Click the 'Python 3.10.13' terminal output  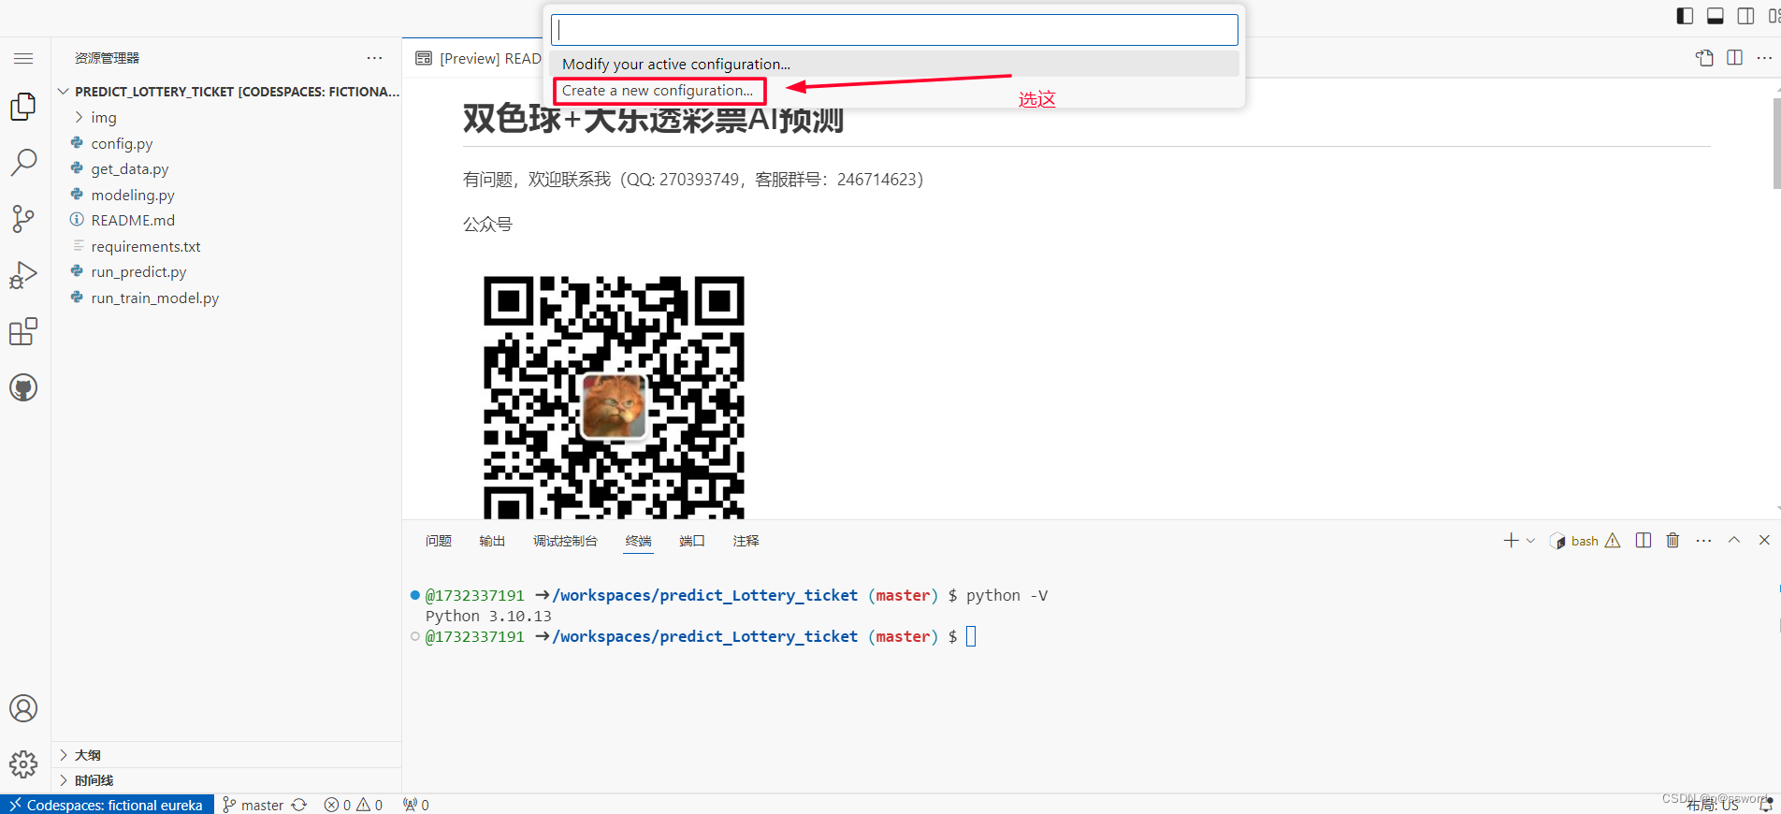488,617
